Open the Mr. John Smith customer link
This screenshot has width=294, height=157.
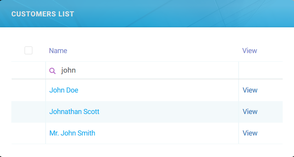(x=72, y=133)
